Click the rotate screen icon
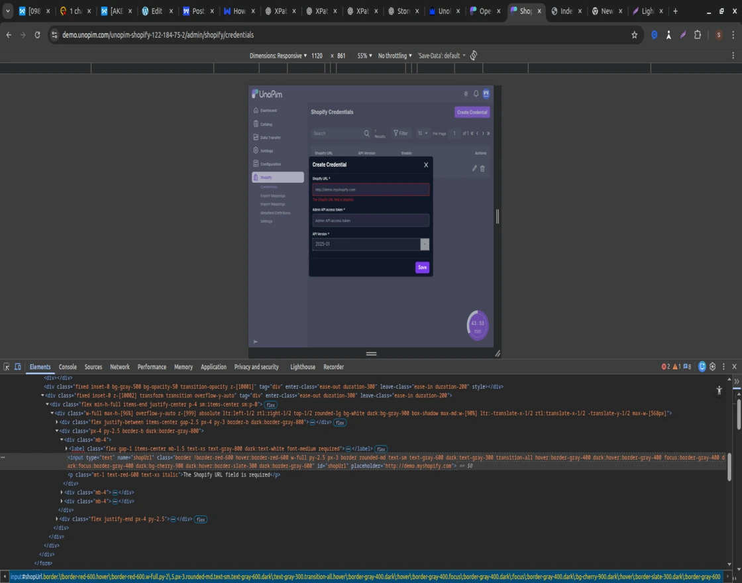Screen dimensions: 742x583 tap(474, 56)
